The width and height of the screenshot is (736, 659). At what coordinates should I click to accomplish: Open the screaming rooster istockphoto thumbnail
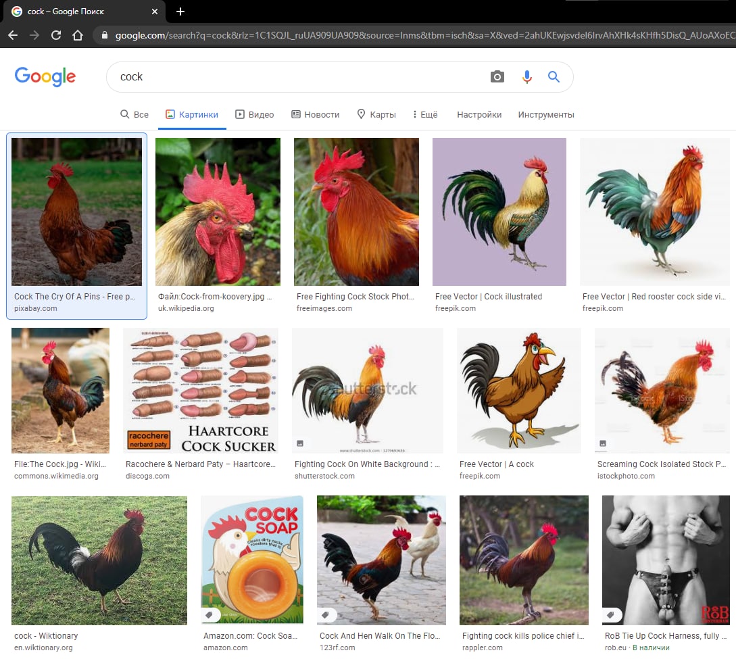[x=662, y=391]
